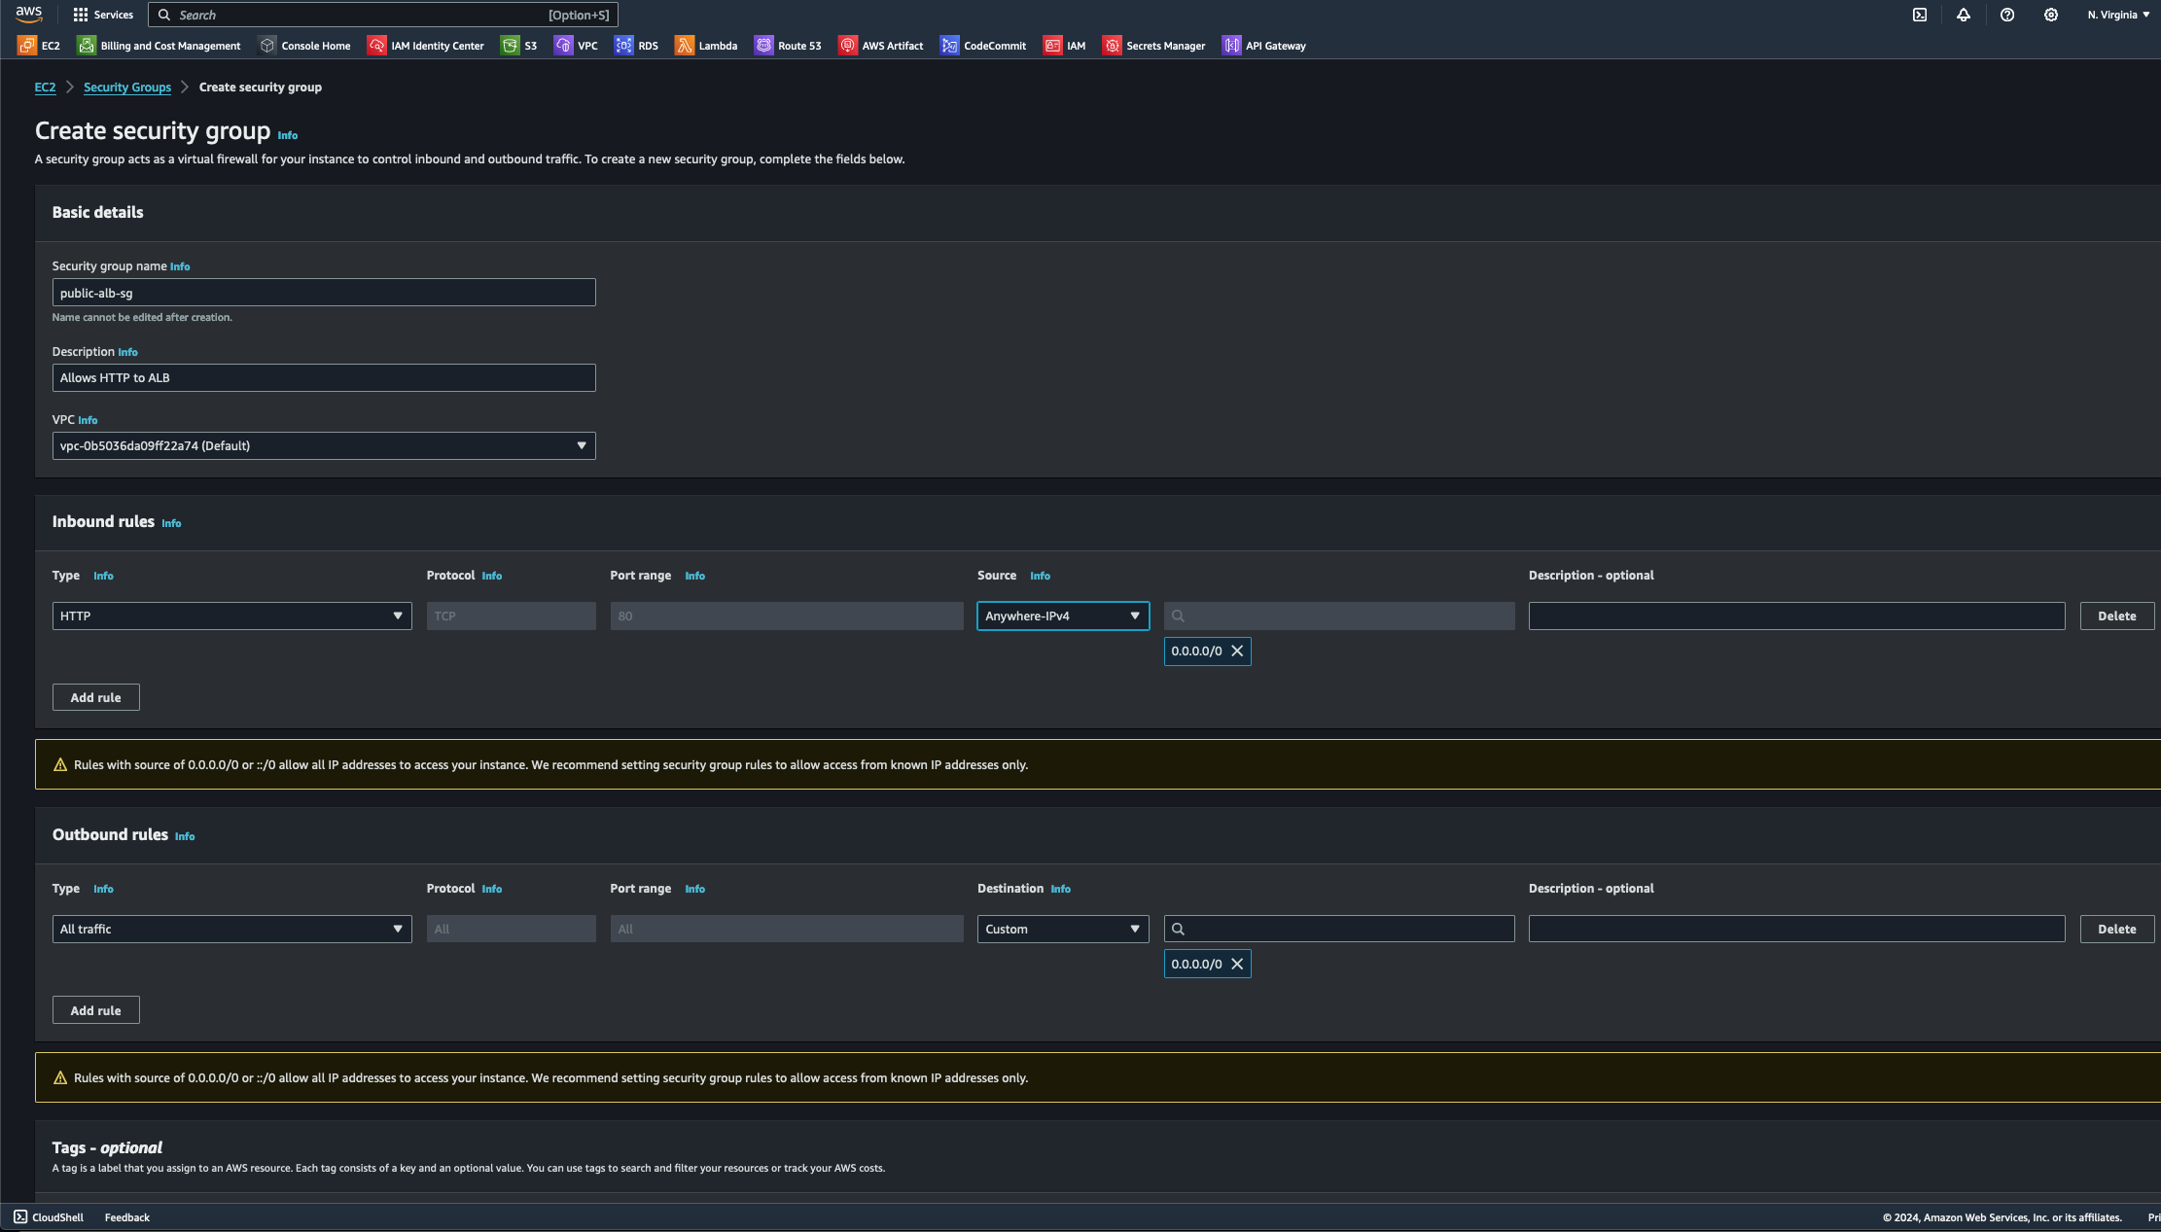The width and height of the screenshot is (2161, 1232).
Task: Go to Security Groups breadcrumb
Action: [x=127, y=88]
